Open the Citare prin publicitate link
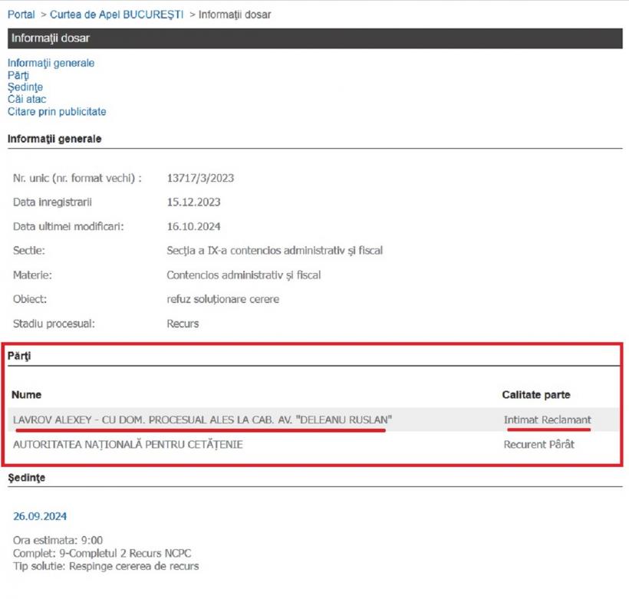This screenshot has width=629, height=599. (57, 111)
